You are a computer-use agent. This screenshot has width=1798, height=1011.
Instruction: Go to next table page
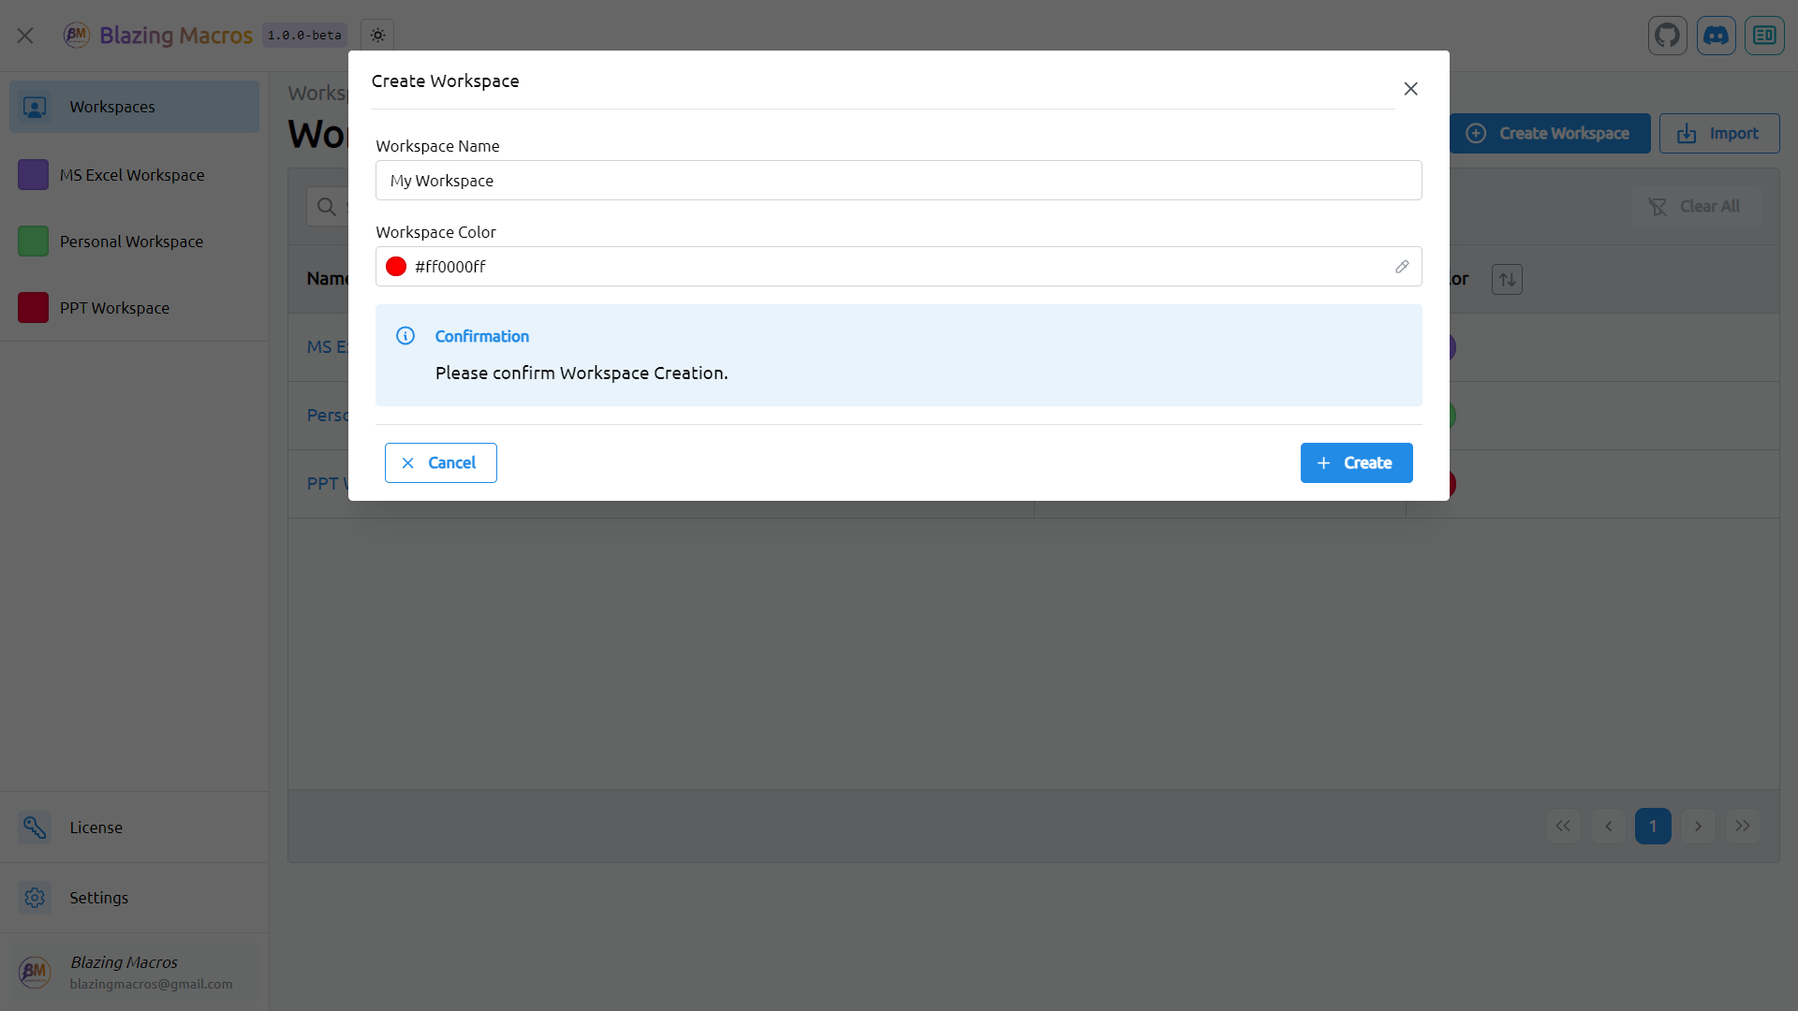pos(1698,827)
